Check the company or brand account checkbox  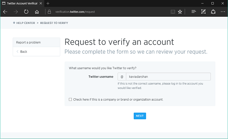point(70,100)
